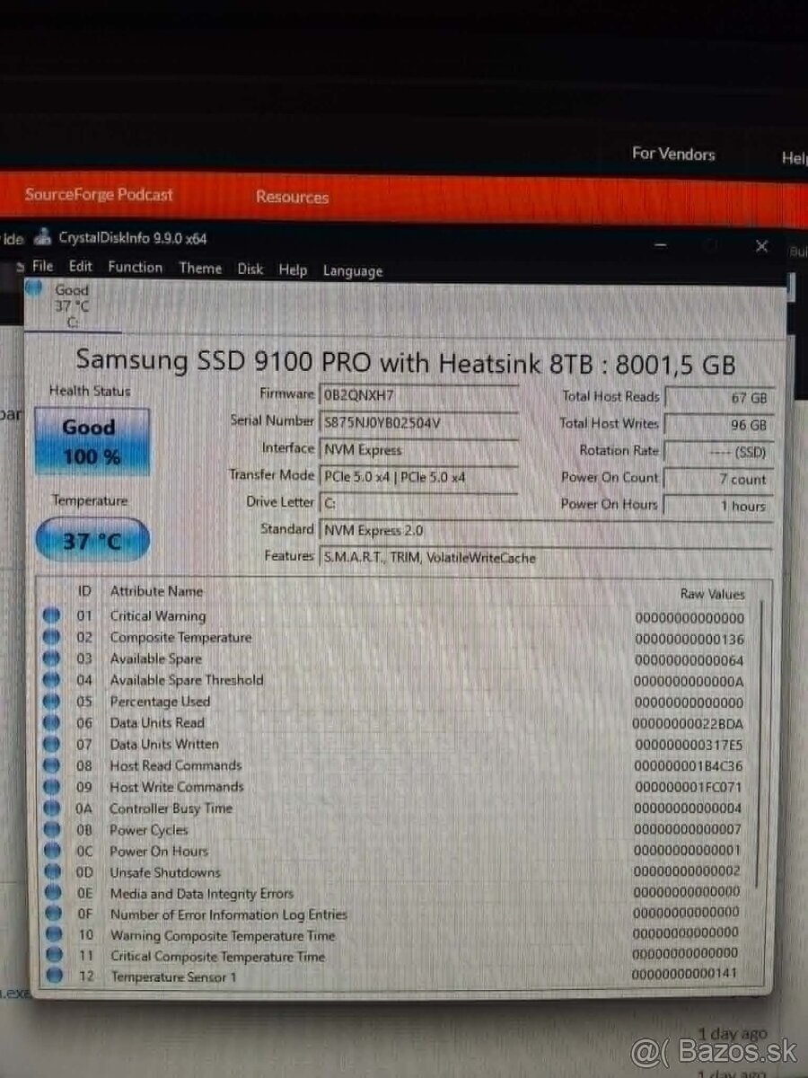
Task: Click status icon for Available Spare row
Action: (51, 658)
